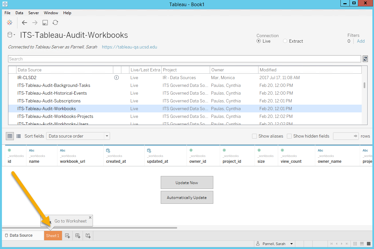Click the workbook_url field name
Image resolution: width=374 pixels, height=249 pixels.
point(73,161)
